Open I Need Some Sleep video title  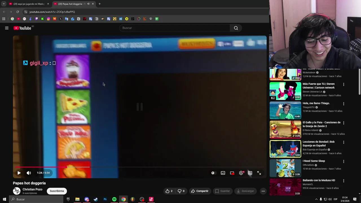pyautogui.click(x=314, y=161)
